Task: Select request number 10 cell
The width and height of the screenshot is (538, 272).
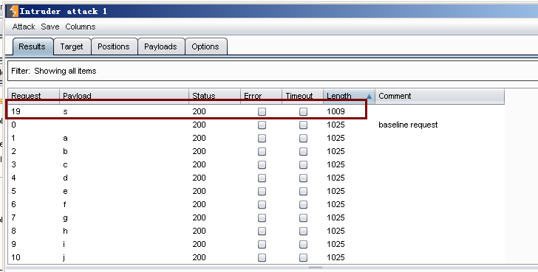Action: click(x=16, y=258)
